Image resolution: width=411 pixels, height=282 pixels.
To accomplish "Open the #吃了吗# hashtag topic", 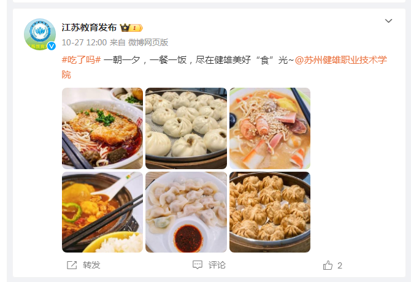I will [x=81, y=60].
